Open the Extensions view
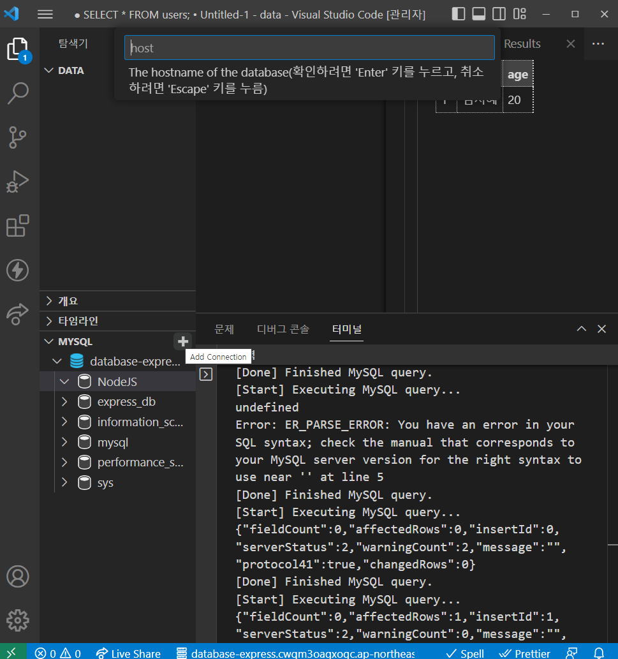The width and height of the screenshot is (618, 659). coord(18,226)
